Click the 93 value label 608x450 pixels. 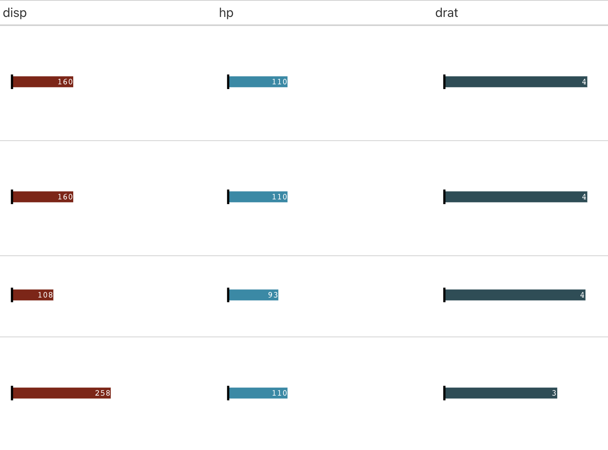273,295
